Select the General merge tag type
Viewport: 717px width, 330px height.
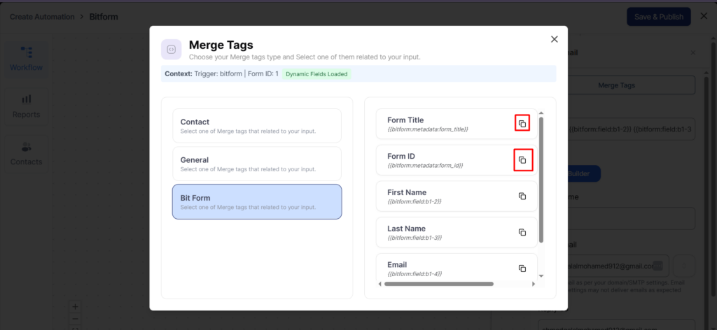[x=256, y=164]
